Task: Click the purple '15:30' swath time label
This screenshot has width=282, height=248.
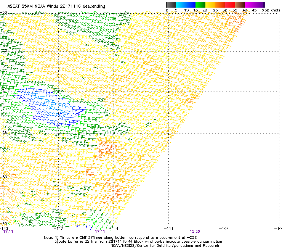Action: [195, 232]
